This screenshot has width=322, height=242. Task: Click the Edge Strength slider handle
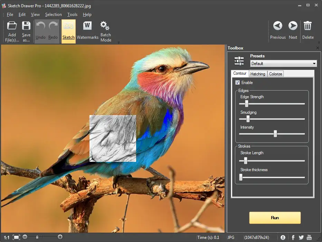pos(247,103)
